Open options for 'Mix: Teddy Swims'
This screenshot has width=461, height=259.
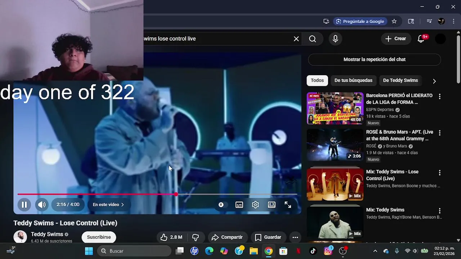click(x=439, y=211)
